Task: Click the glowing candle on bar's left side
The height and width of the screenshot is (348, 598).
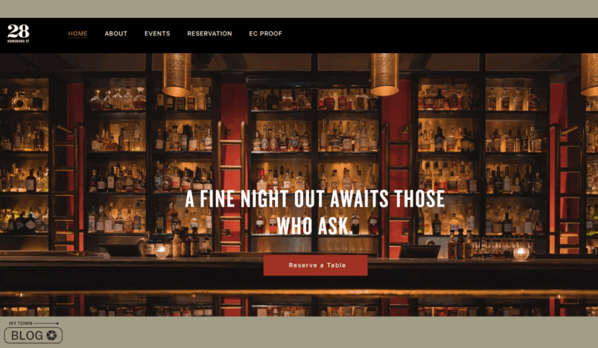Action: tap(162, 251)
